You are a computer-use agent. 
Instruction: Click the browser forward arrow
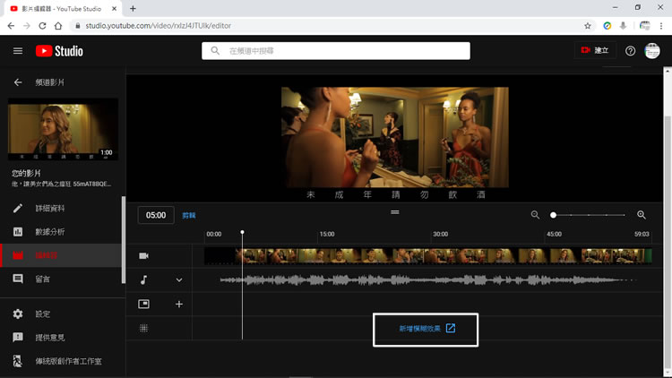pyautogui.click(x=27, y=26)
